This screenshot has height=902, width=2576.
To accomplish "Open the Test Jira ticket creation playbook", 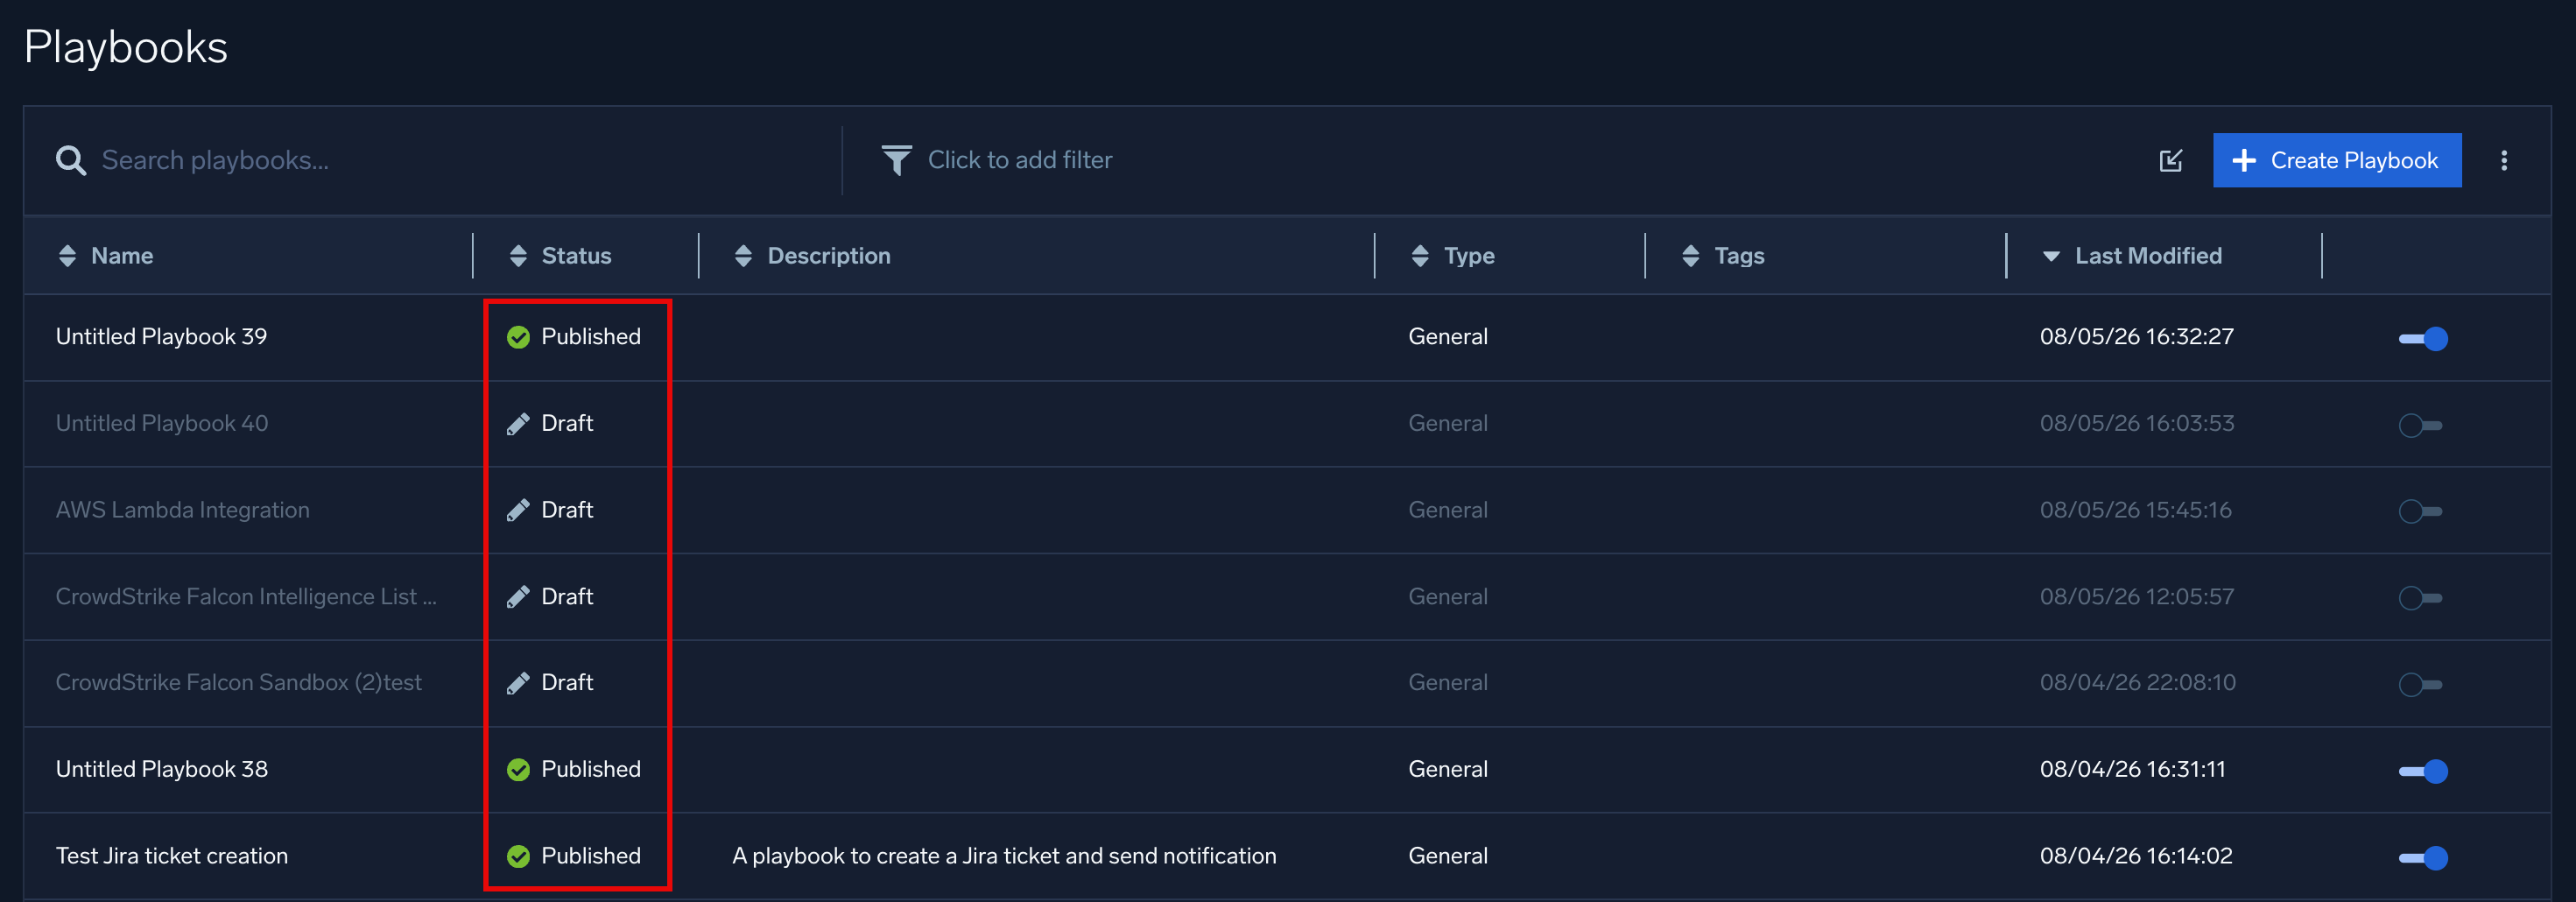I will pyautogui.click(x=172, y=856).
